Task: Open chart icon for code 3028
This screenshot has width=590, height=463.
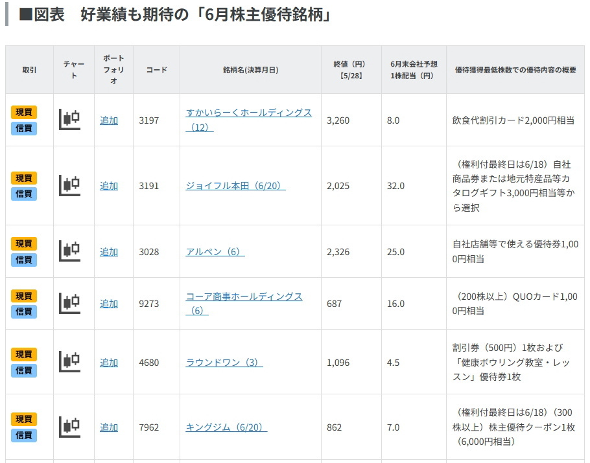Action: [x=70, y=251]
